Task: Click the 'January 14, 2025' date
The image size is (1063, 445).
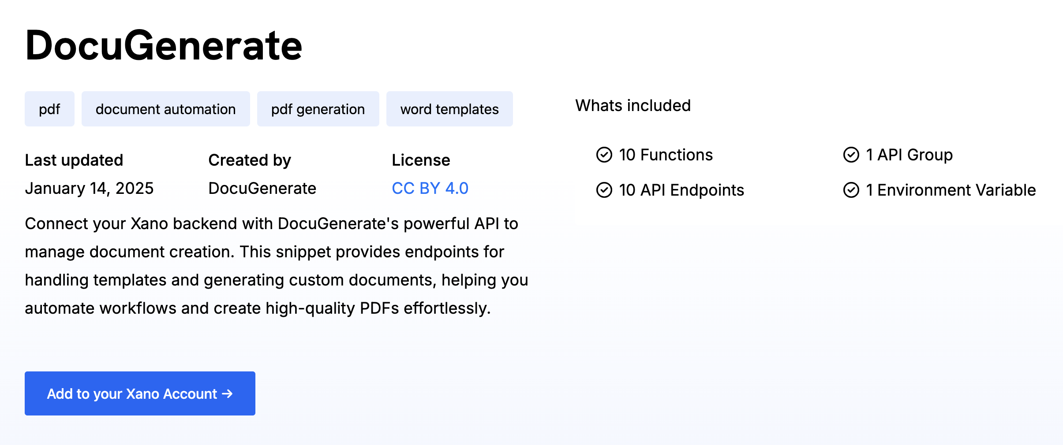Action: [89, 189]
